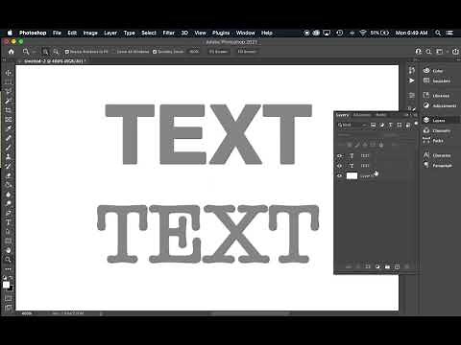This screenshot has height=345, width=461.
Task: Add layer mask icon
Action: coord(368,266)
